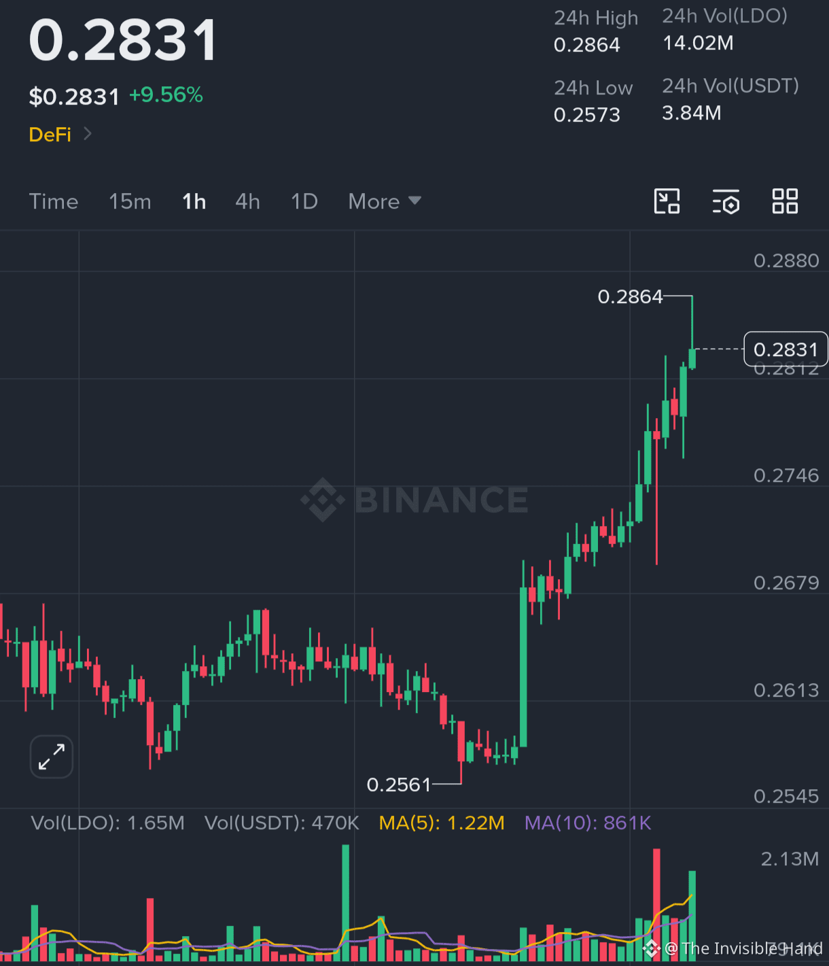Open the More intervals dropdown
The image size is (829, 966).
click(x=385, y=201)
